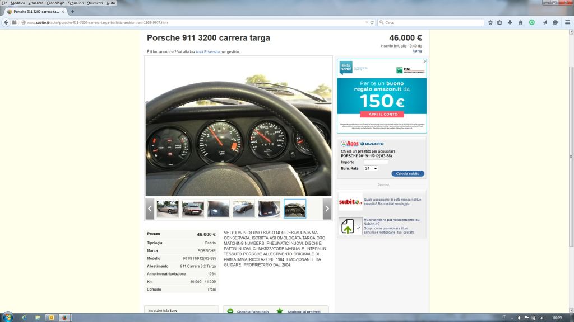This screenshot has height=322, width=574.
Task: Open the yellow app on the taskbar
Action: pos(51,318)
